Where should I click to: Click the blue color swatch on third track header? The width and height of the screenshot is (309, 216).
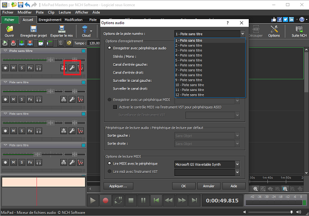83,114
